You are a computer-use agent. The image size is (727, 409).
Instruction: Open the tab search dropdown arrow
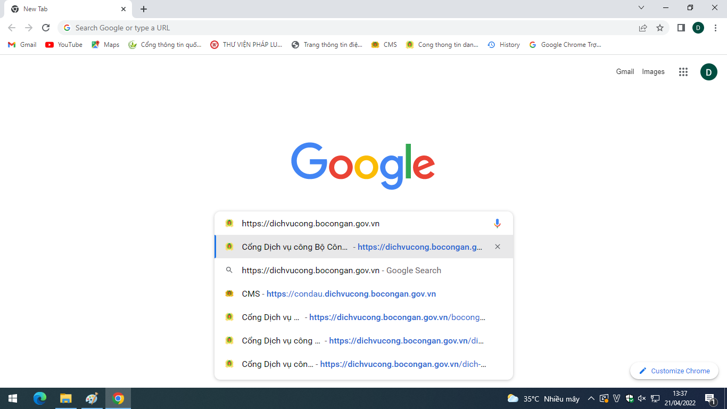coord(641,7)
